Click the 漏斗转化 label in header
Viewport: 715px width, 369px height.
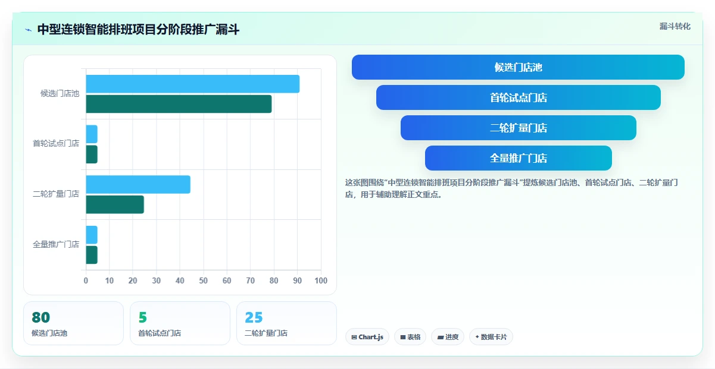pyautogui.click(x=675, y=26)
